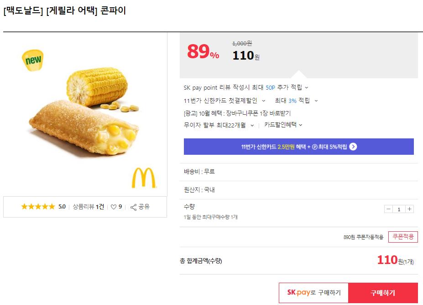Click the corn pie product image
This screenshot has height=305, width=423.
click(x=85, y=114)
